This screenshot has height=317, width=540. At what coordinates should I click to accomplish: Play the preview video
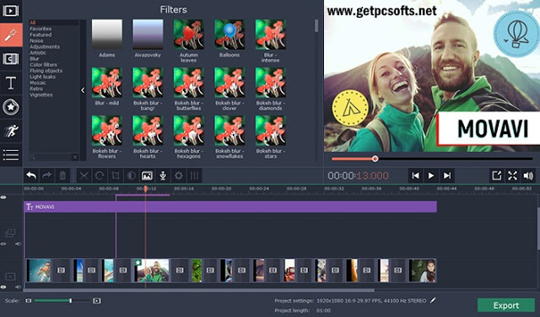431,176
